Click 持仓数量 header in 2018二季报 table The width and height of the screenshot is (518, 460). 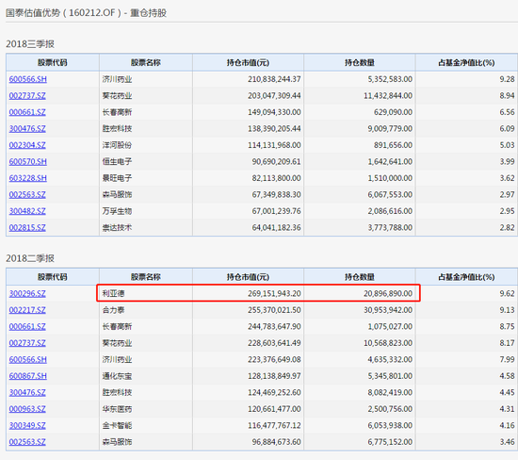tap(360, 277)
